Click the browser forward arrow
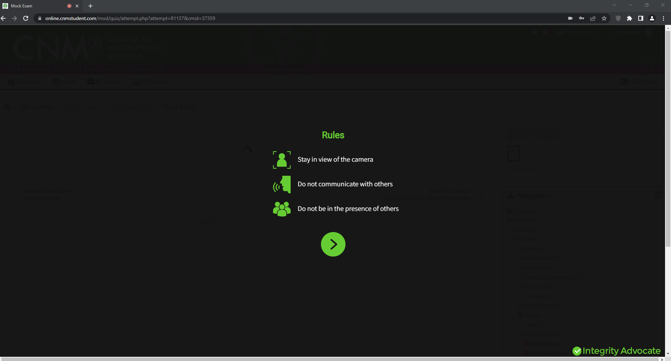Screen dimensions: 671x361 point(14,18)
